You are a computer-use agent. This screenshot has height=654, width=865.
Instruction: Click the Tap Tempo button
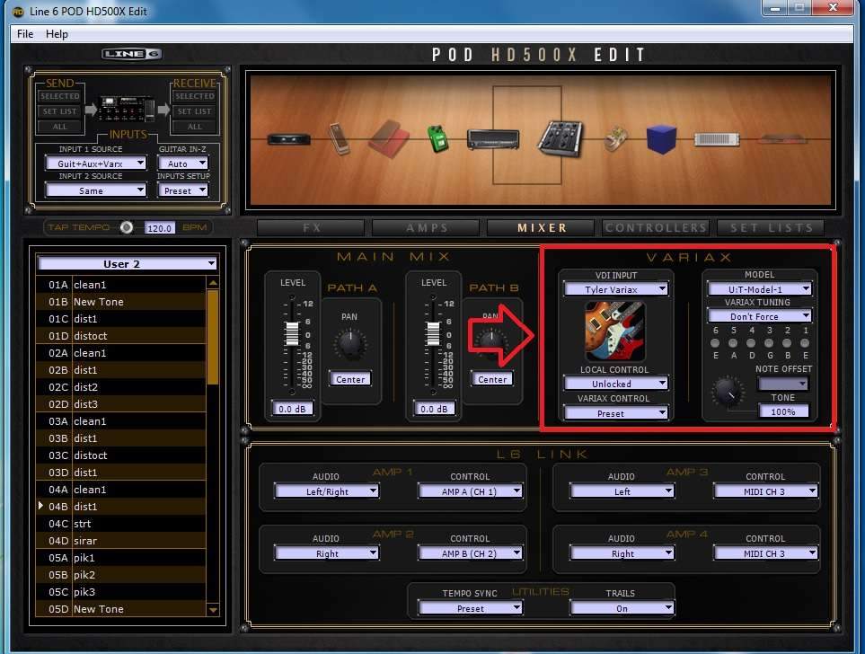[127, 227]
